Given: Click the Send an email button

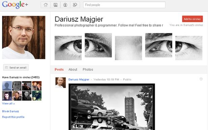Looking at the screenshot, I should [x=16, y=68].
